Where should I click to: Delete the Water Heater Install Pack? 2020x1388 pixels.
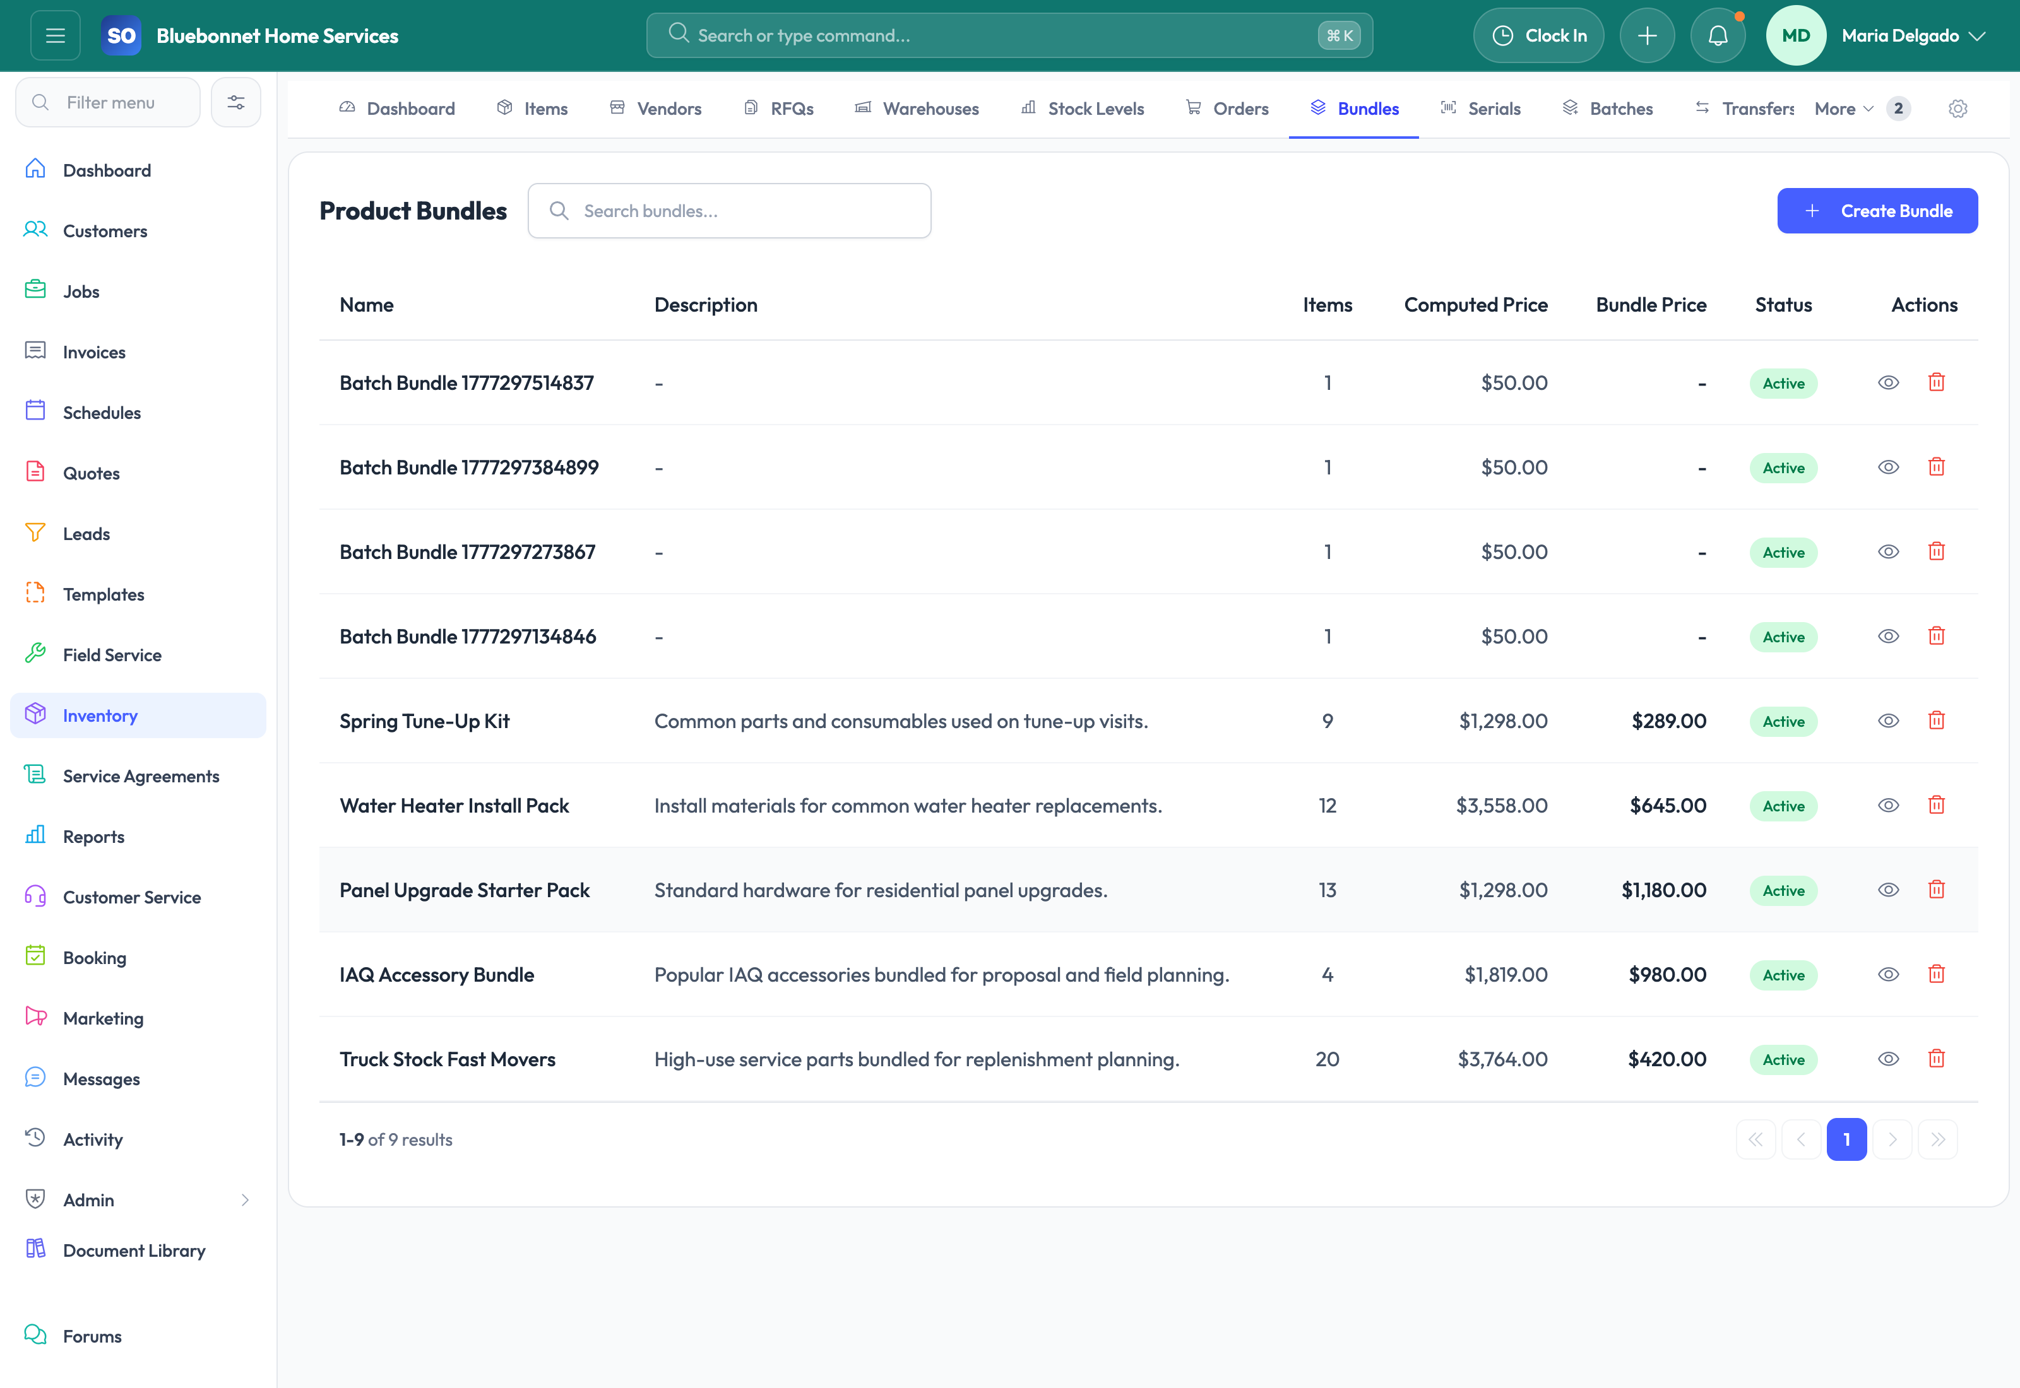[x=1937, y=805]
